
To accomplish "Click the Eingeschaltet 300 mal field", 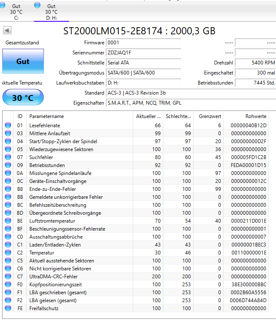I will click(x=255, y=73).
